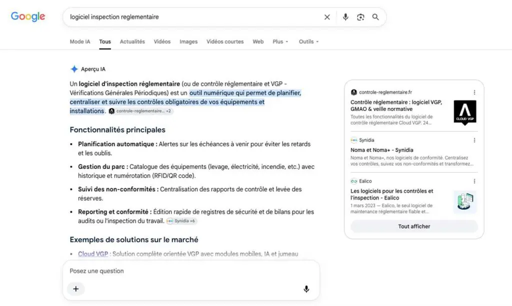Open Les logiciels pour les contrôles Ealico result
The width and height of the screenshot is (512, 306).
[392, 195]
